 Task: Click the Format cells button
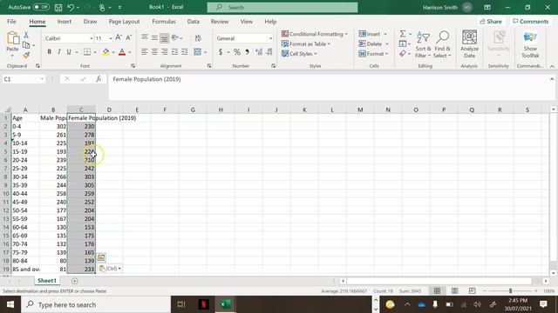pyautogui.click(x=373, y=54)
